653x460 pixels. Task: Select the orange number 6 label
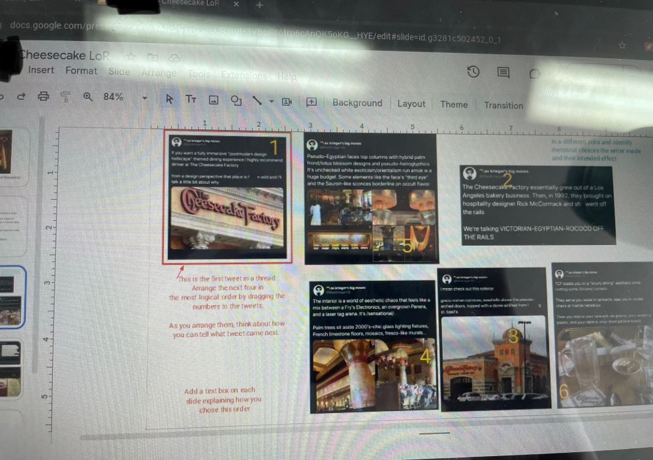(x=564, y=391)
